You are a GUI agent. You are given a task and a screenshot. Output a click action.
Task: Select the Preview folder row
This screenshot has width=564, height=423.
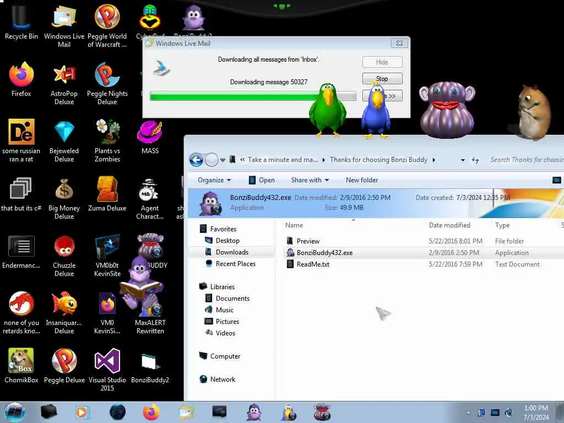coord(424,241)
